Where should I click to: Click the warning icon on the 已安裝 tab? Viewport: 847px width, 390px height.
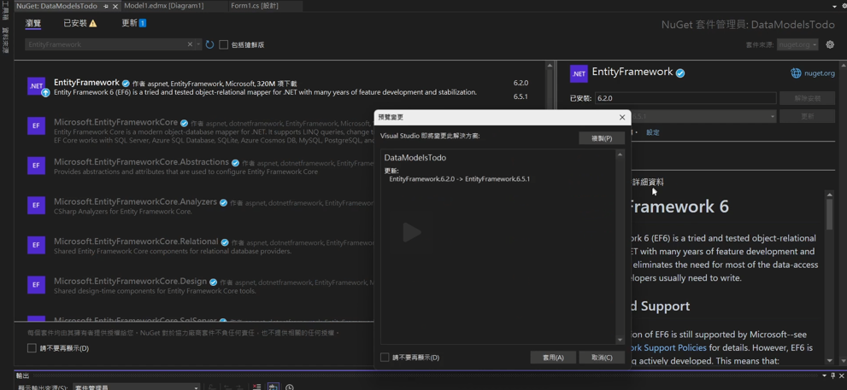(93, 23)
